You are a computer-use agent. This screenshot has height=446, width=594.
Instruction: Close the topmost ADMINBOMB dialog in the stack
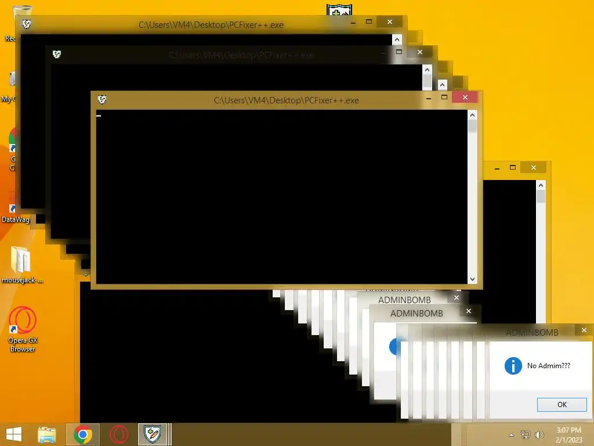tap(457, 298)
